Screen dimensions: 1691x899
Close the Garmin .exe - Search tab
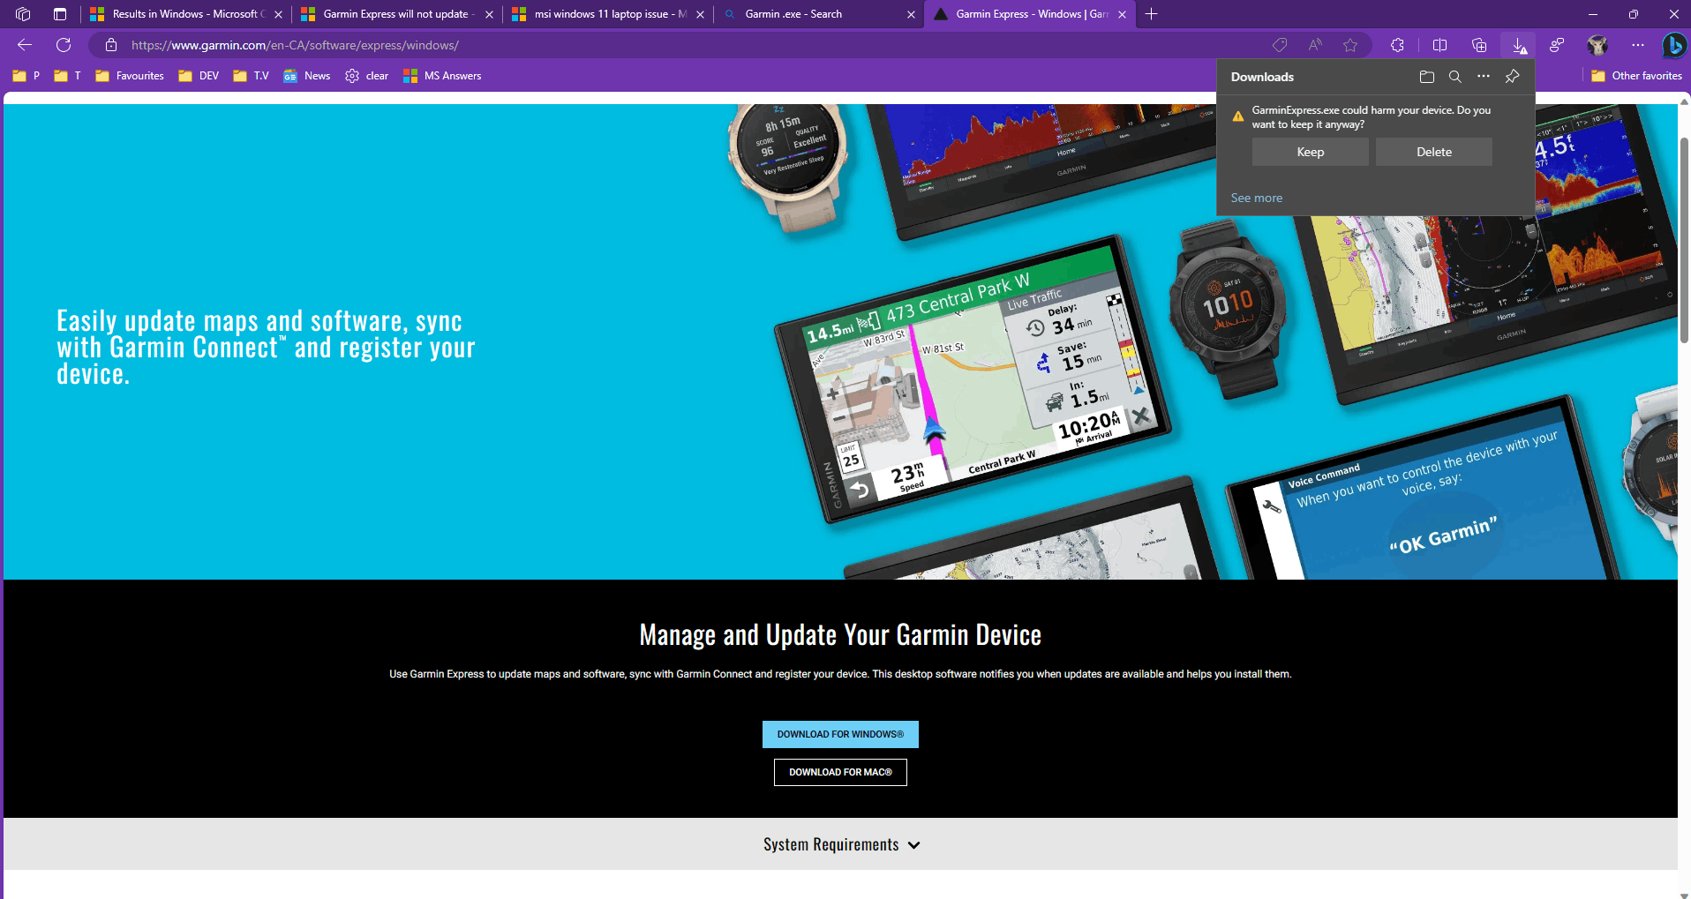point(911,14)
